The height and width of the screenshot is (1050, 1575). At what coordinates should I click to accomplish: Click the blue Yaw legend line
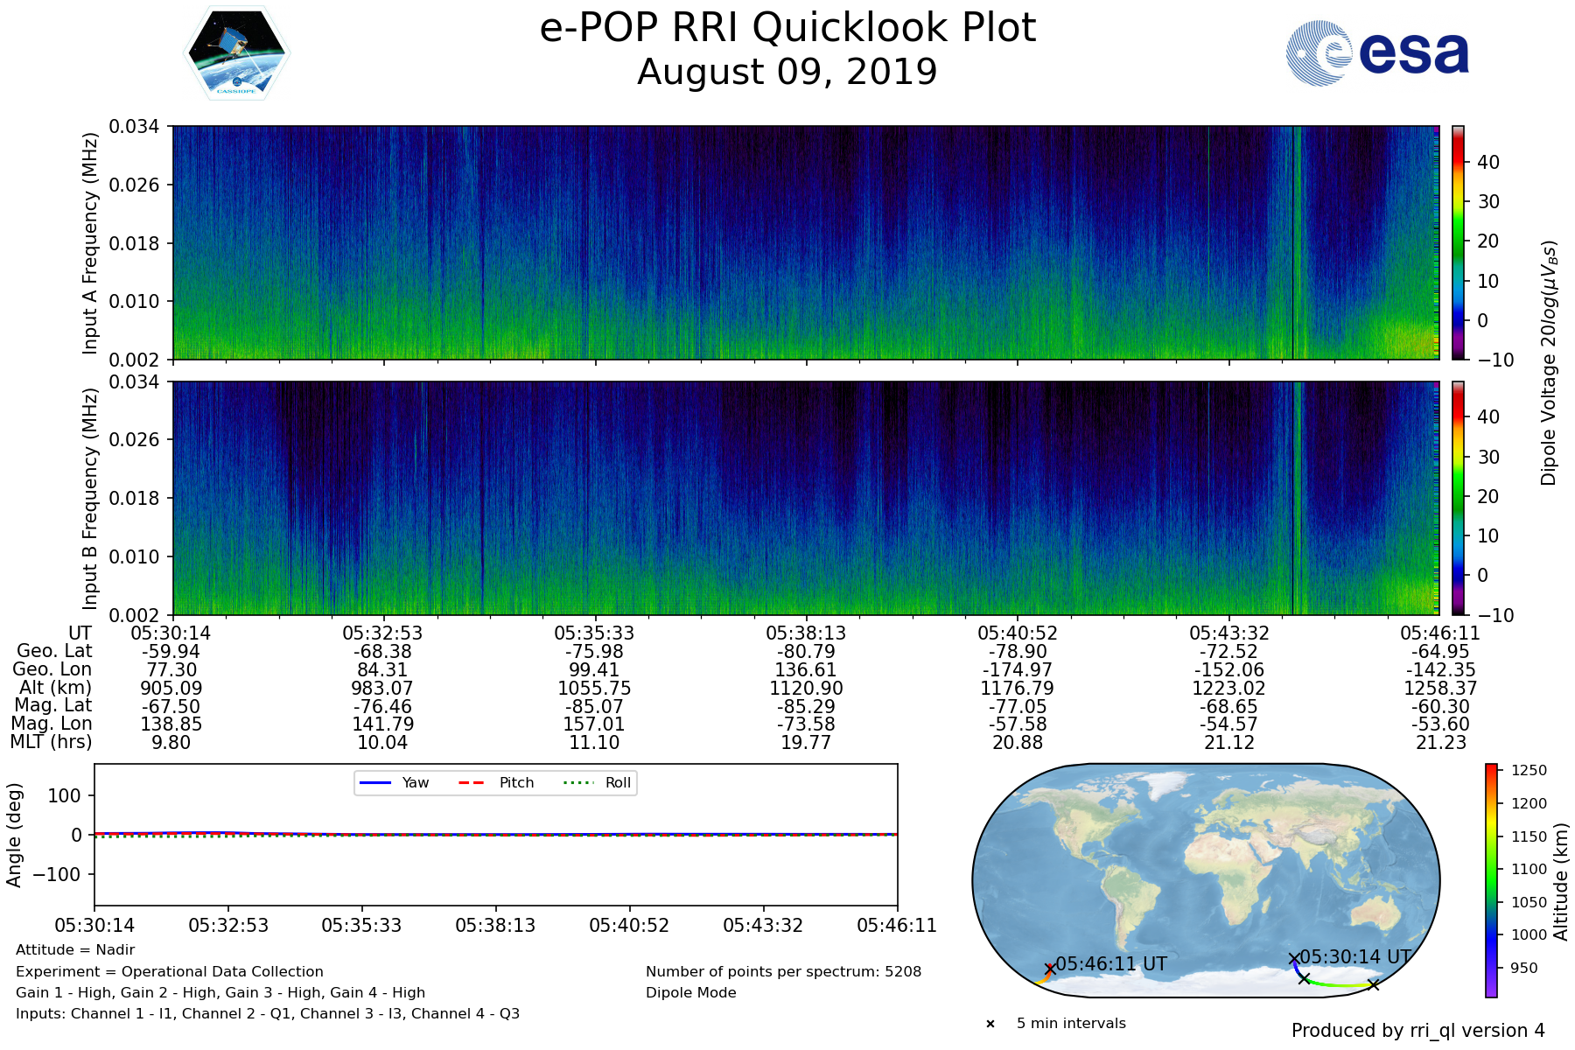point(374,782)
